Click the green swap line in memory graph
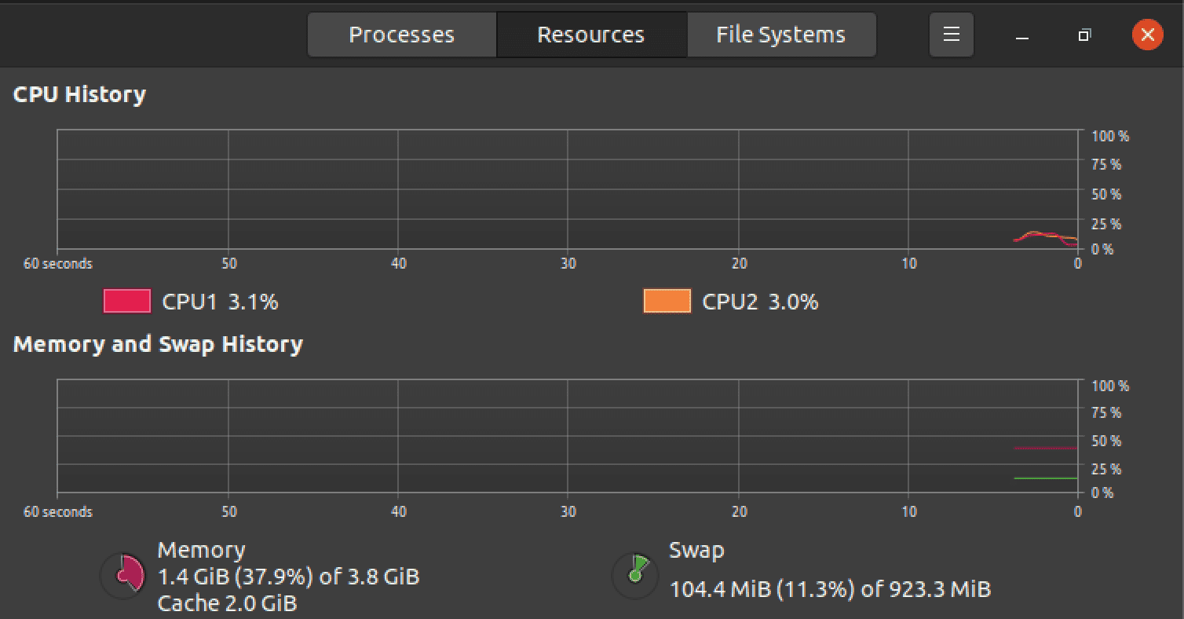1184x619 pixels. click(x=1046, y=478)
